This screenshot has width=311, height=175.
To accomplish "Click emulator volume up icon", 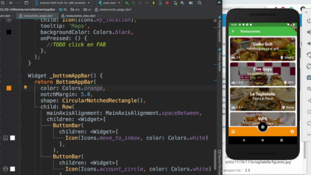I will (309, 32).
